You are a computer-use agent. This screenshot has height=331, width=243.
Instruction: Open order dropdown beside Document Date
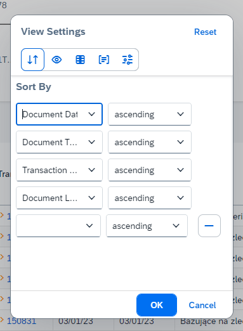pos(150,114)
